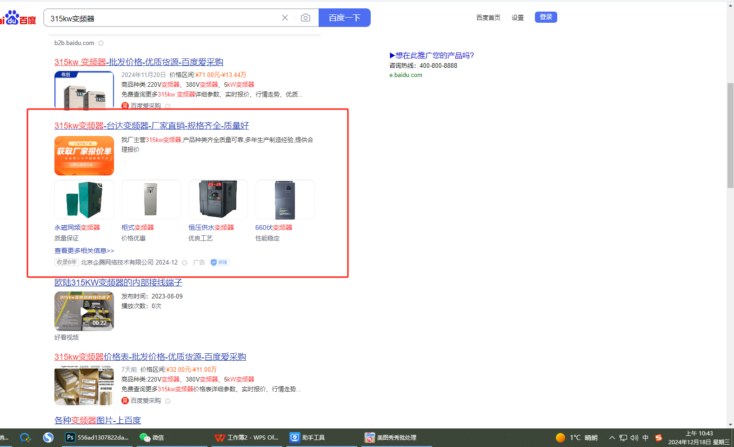Click the page's vertical scrollbar thumb
The image size is (734, 447).
[730, 136]
